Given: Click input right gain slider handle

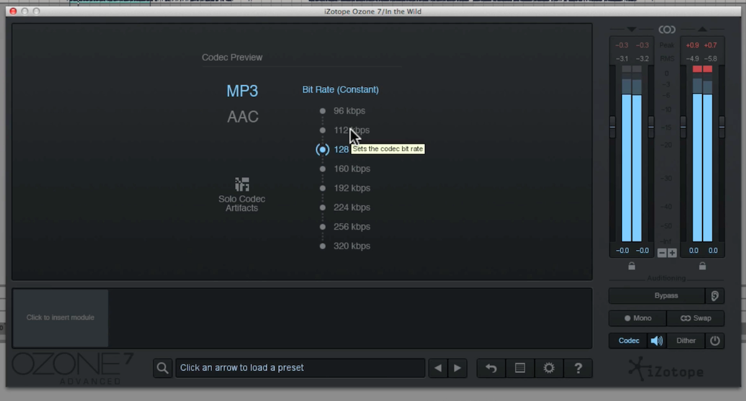Looking at the screenshot, I should 651,127.
